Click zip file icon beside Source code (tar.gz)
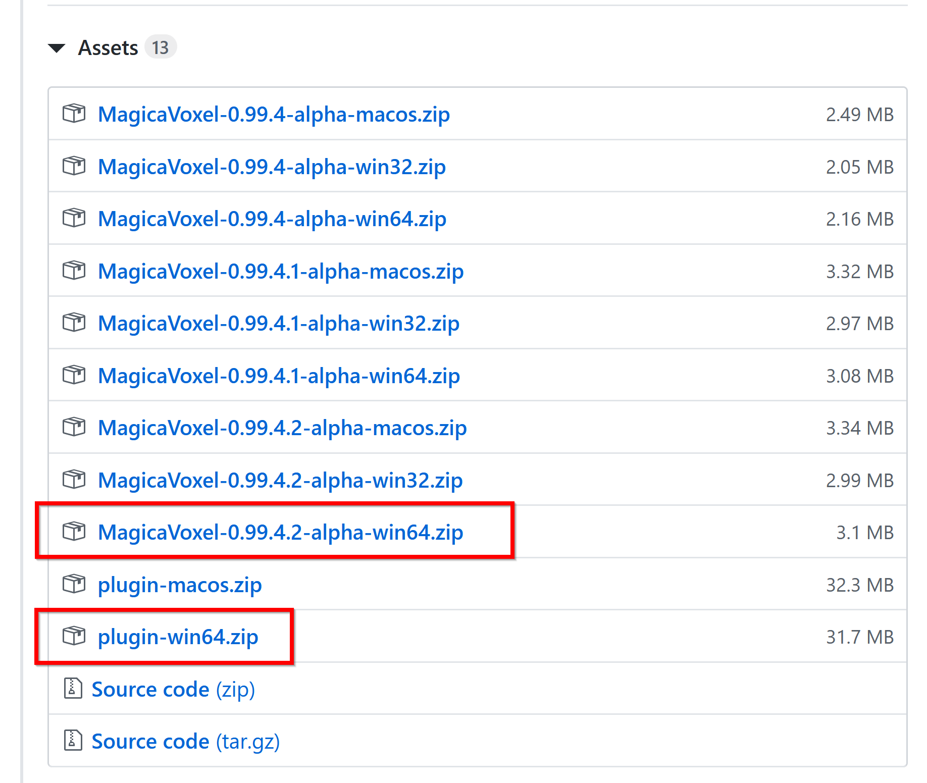927x783 pixels. 73,740
